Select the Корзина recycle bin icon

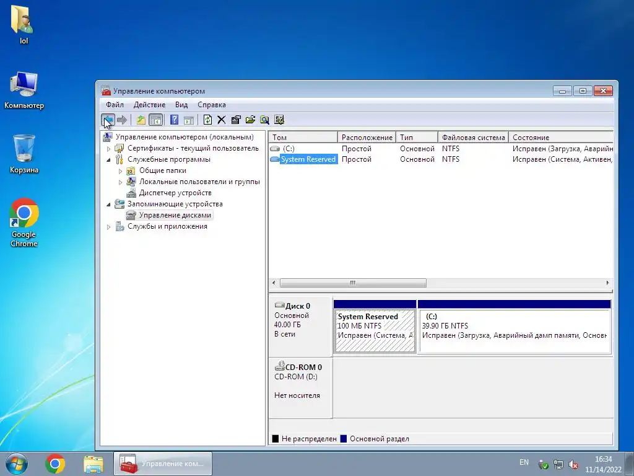click(x=24, y=154)
